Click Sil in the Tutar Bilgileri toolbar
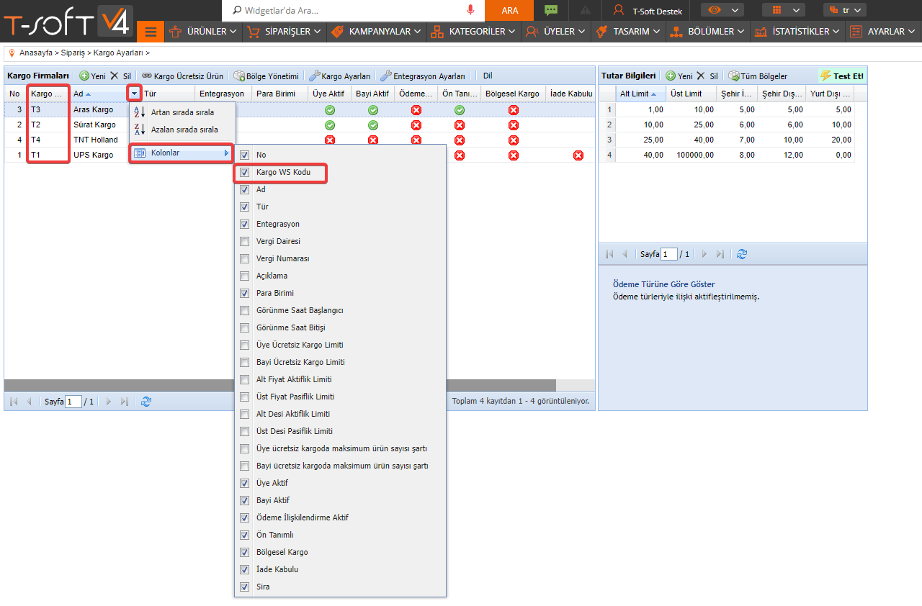 click(707, 76)
